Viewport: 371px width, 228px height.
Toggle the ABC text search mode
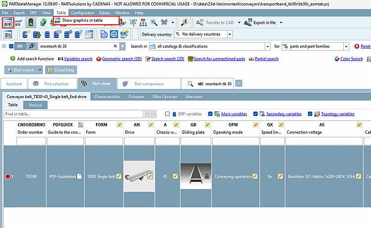(x=20, y=46)
